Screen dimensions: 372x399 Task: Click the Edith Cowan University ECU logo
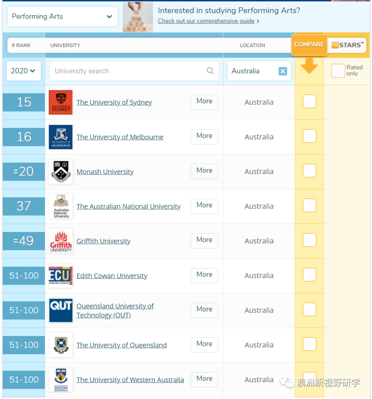(x=61, y=276)
